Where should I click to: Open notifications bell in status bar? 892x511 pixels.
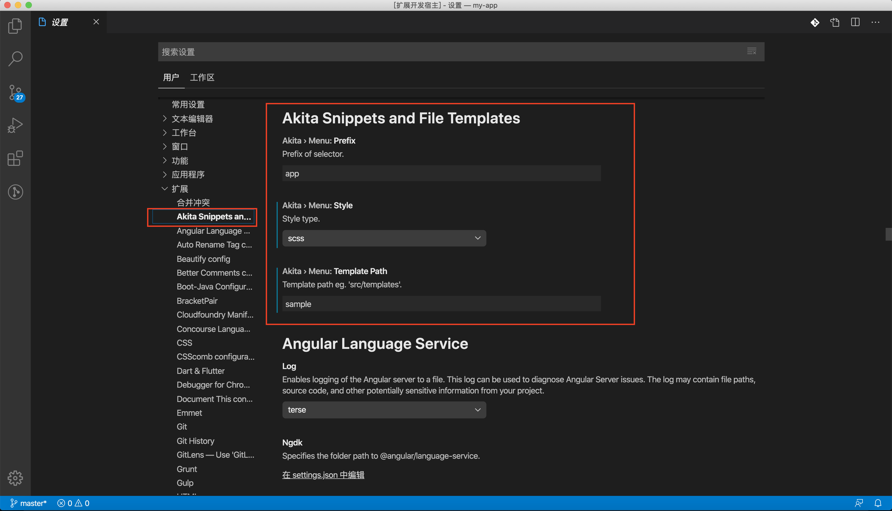click(878, 503)
